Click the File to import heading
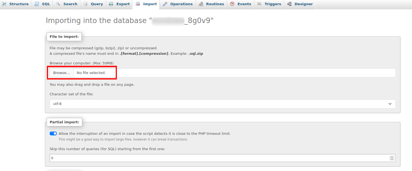Viewport: 412px width, 171px height. coord(64,36)
